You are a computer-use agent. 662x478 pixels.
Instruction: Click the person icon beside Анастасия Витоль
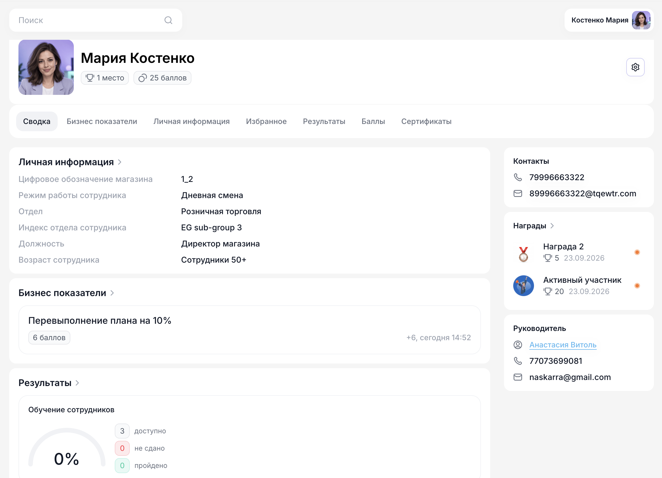pos(518,345)
